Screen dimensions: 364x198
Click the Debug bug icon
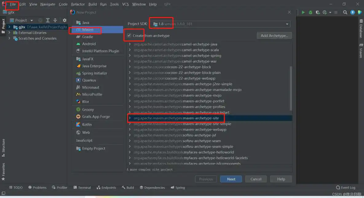[311, 12]
